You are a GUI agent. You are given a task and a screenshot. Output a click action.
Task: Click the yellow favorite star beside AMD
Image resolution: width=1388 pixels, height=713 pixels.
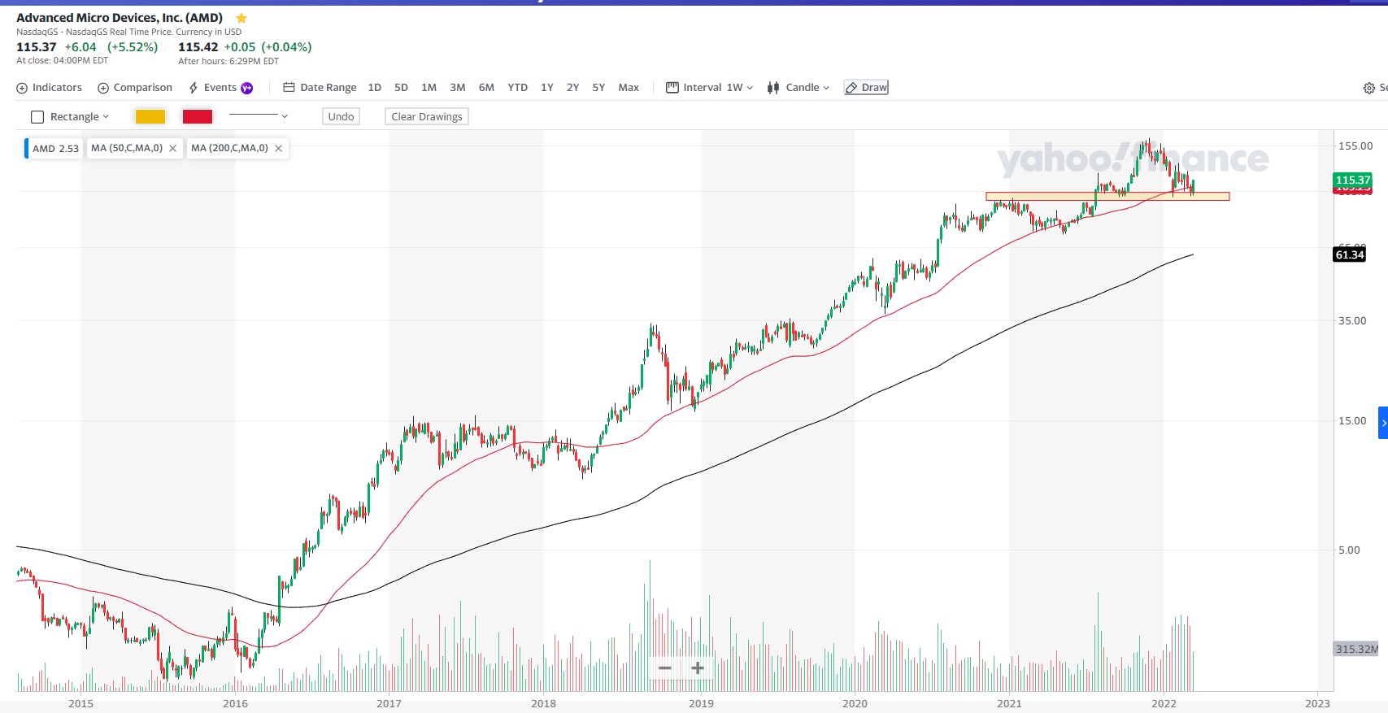[241, 18]
